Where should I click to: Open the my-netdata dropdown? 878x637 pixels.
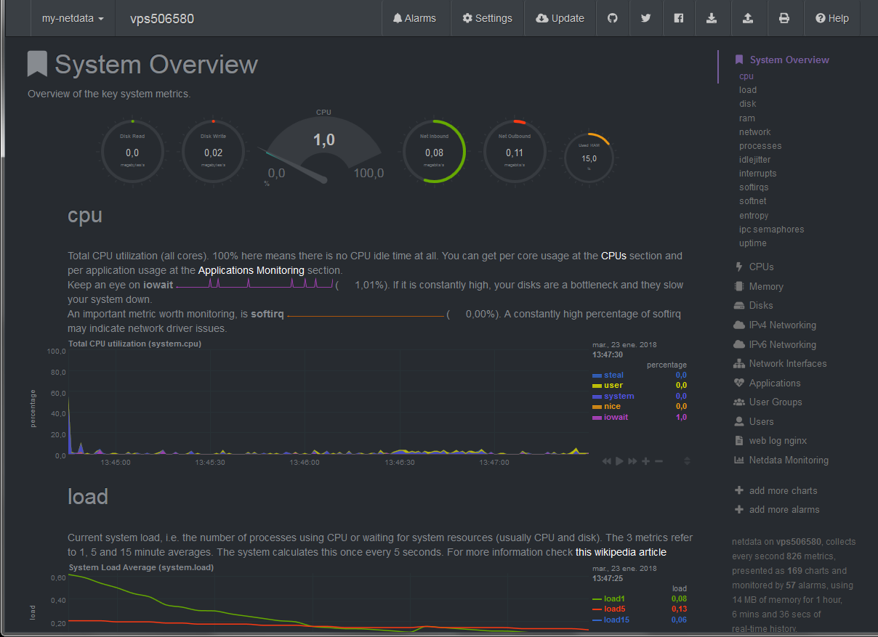tap(73, 18)
